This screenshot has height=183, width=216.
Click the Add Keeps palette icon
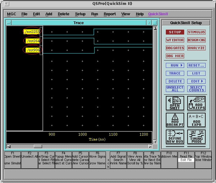point(196,103)
